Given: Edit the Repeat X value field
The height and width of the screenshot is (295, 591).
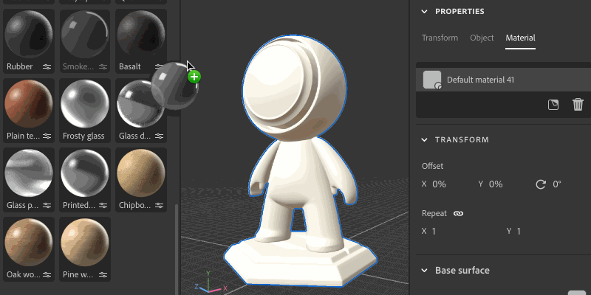Looking at the screenshot, I should click(434, 231).
